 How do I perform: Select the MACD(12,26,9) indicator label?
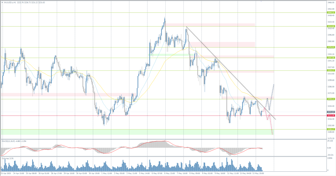pyautogui.click(x=10, y=141)
